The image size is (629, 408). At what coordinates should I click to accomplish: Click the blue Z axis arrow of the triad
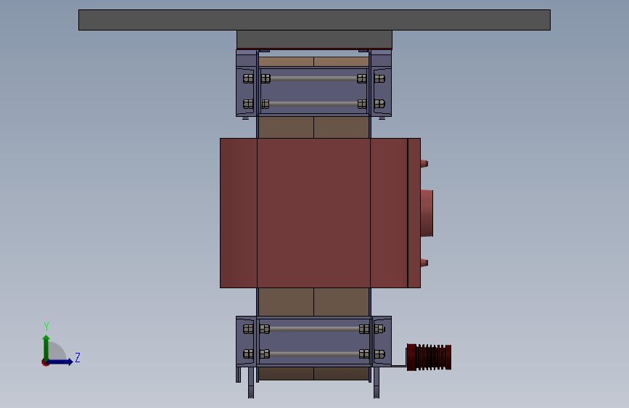pos(59,362)
